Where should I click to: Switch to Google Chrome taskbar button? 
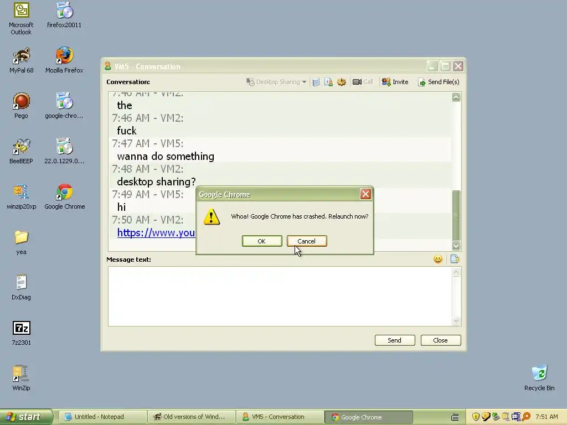[x=368, y=417]
